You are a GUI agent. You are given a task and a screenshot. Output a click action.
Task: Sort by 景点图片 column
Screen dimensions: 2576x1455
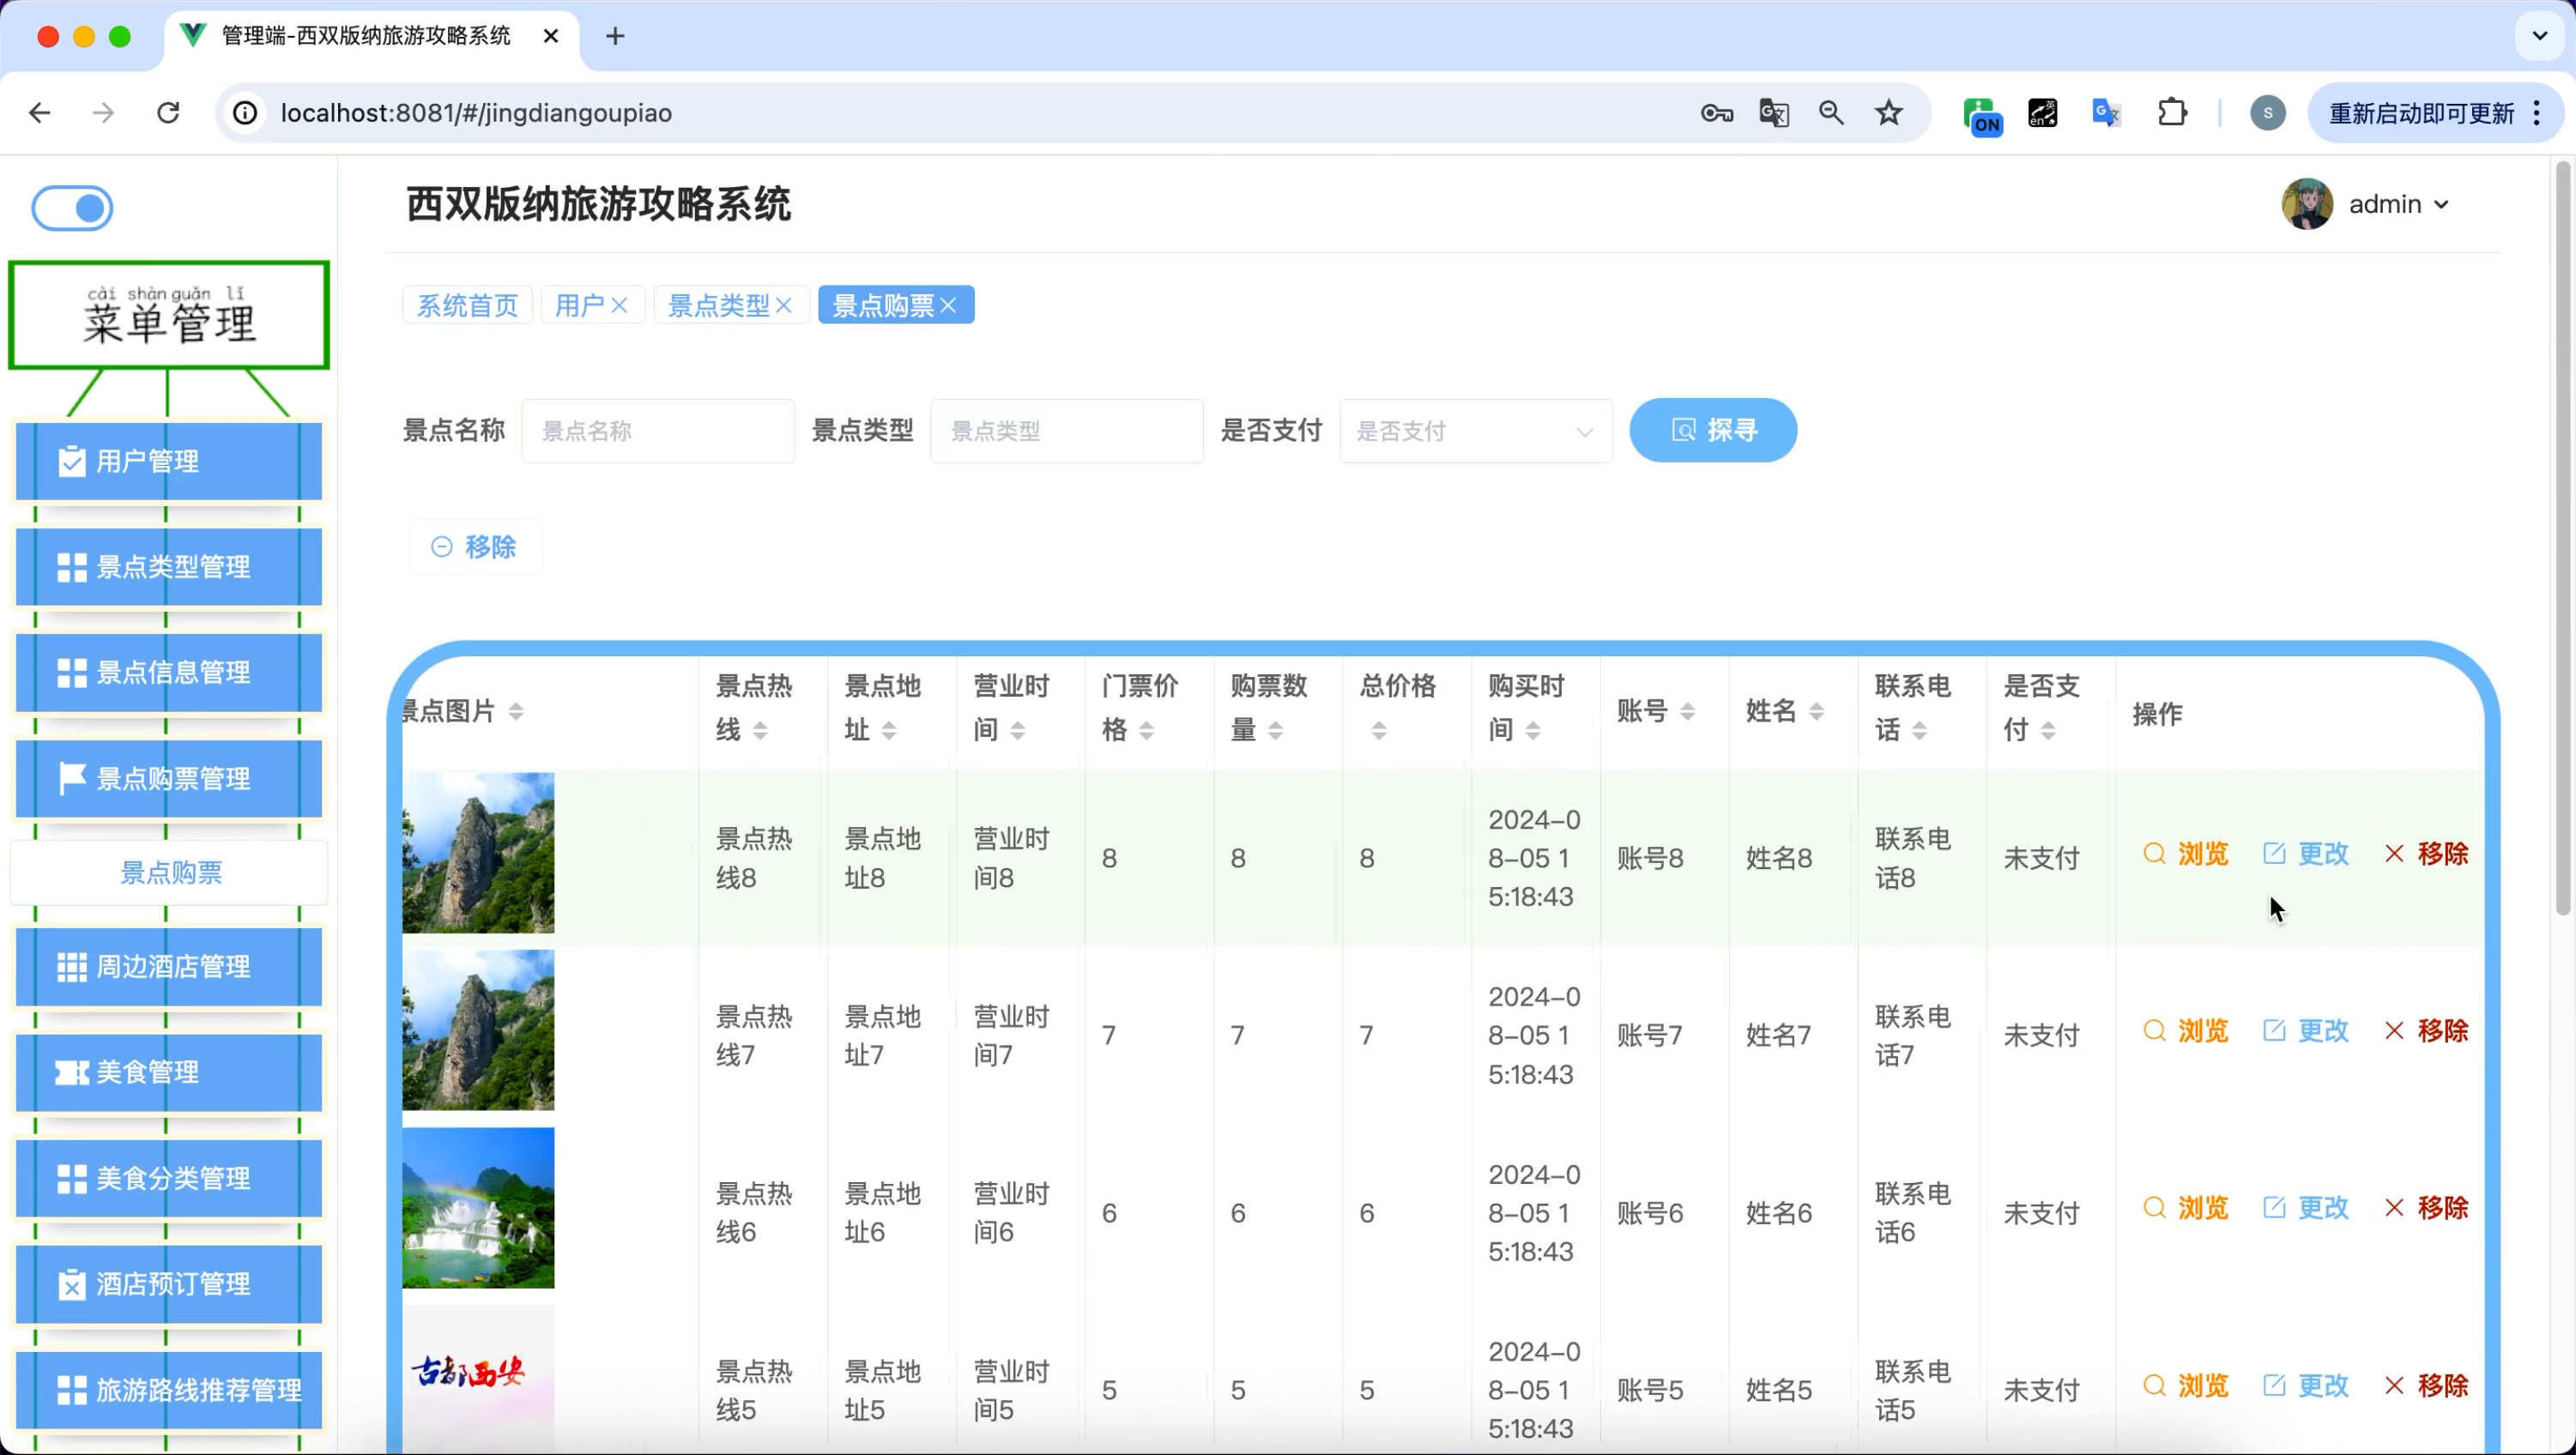point(516,711)
